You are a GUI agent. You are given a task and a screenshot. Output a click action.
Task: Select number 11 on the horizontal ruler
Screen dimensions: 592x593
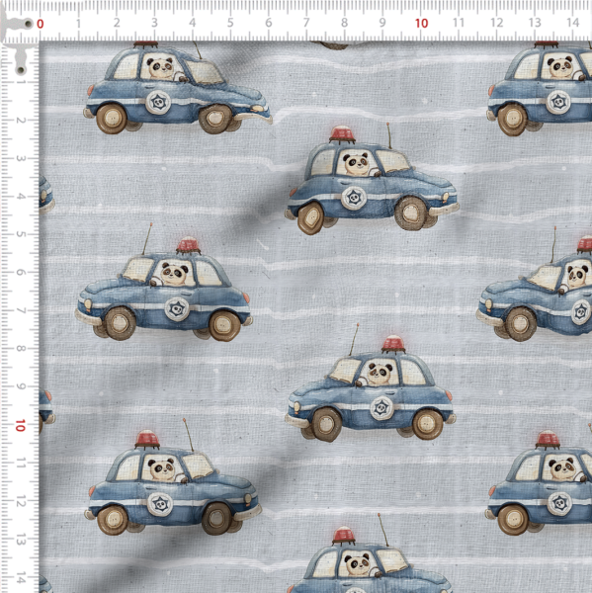(459, 23)
